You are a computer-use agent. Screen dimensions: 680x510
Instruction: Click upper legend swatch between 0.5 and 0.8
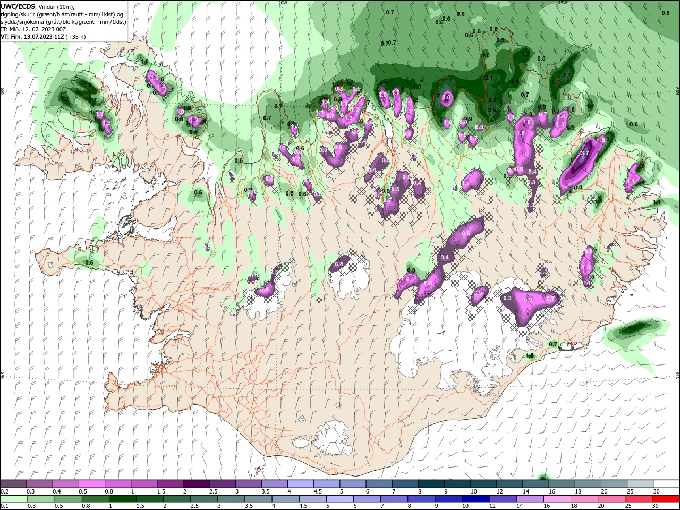tap(92, 484)
